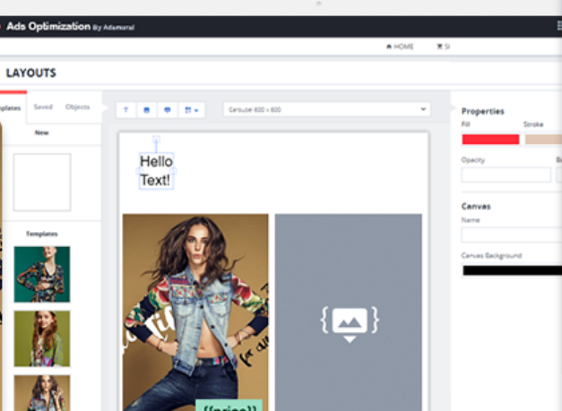The height and width of the screenshot is (411, 562).
Task: Select the gray dynamic image placeholder
Action: coord(349,313)
